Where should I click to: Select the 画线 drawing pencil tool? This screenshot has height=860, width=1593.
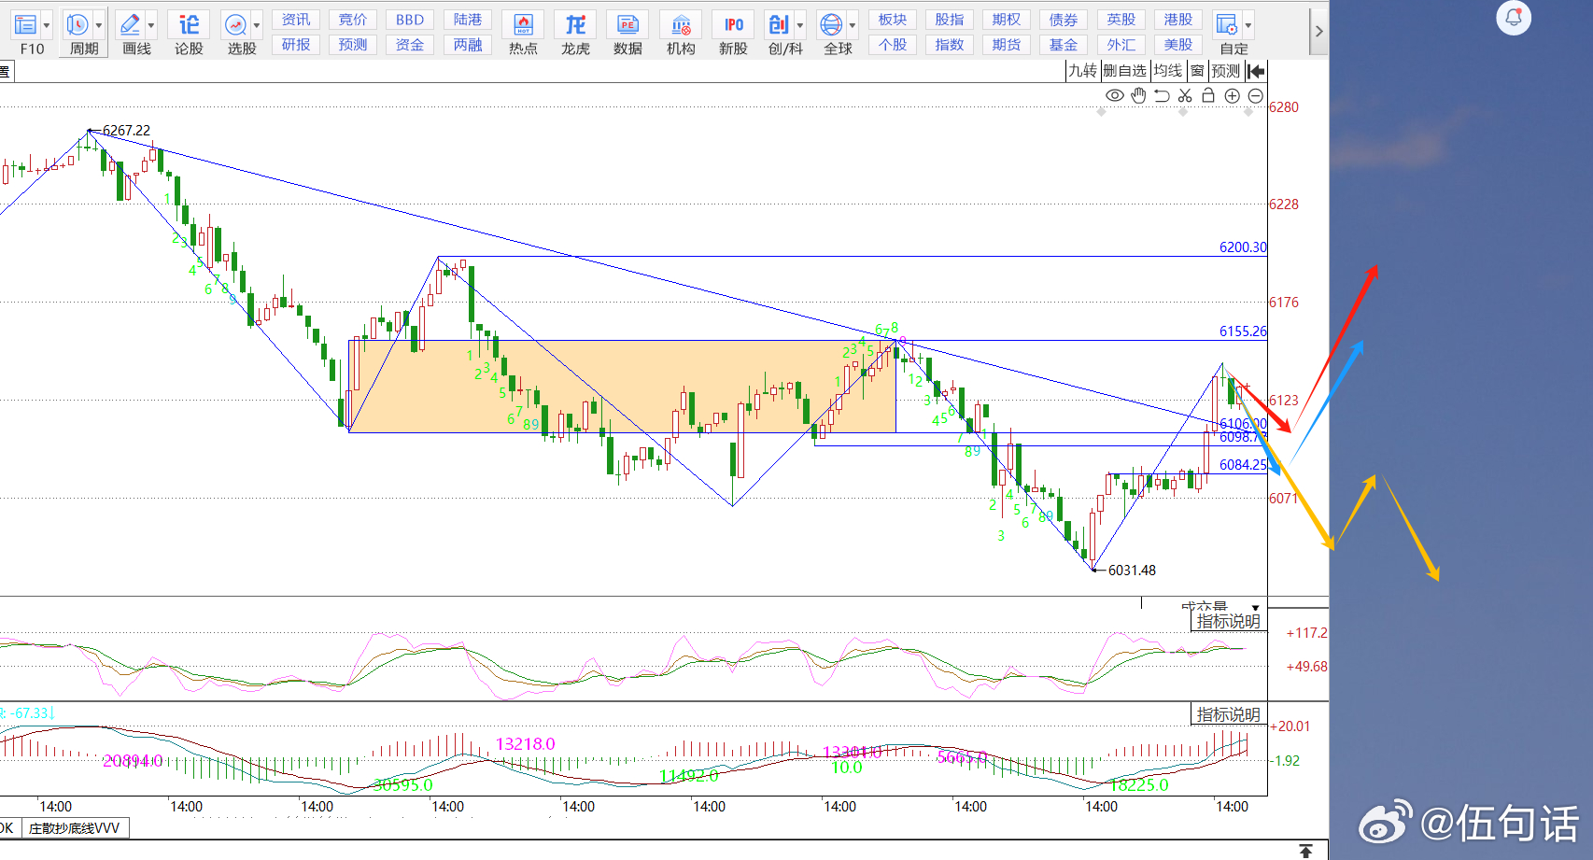click(x=131, y=24)
